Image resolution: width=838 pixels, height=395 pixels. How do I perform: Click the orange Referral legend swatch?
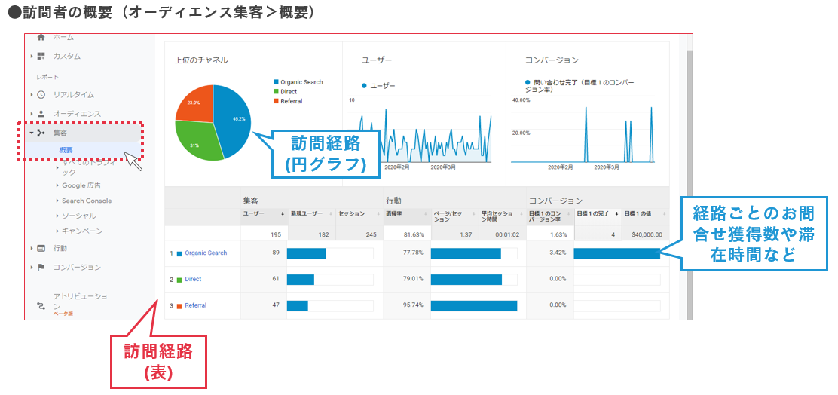coord(276,101)
